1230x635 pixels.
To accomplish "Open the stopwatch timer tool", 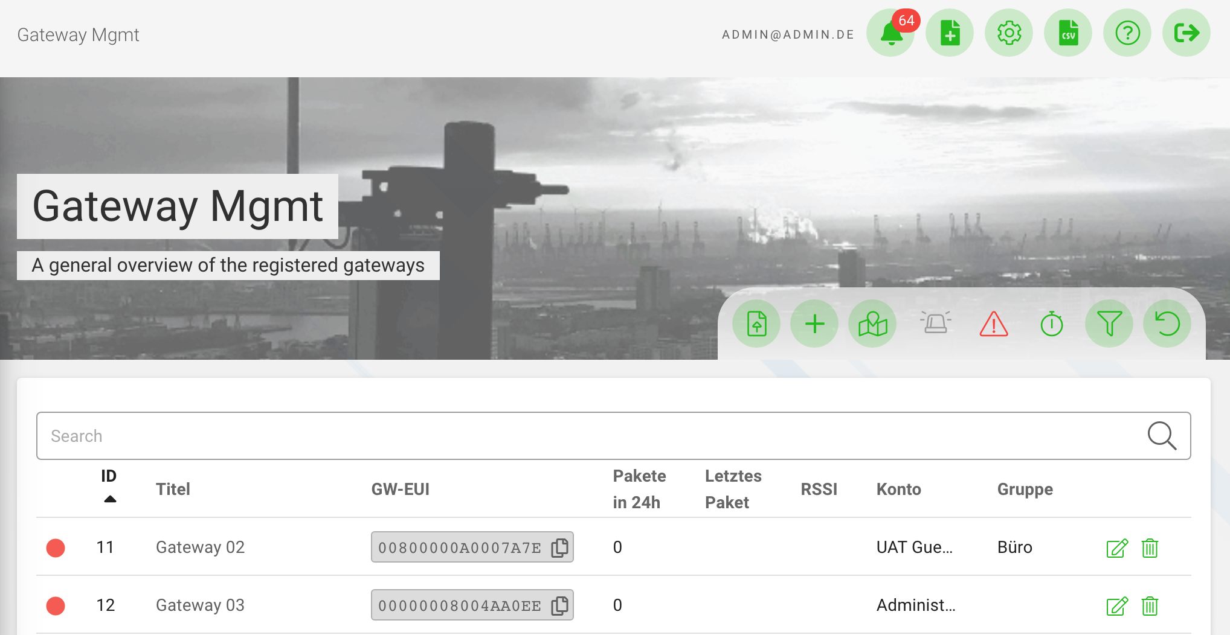I will click(1051, 324).
